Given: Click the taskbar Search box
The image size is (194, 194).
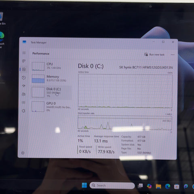Looking at the screenshot, I should 112,186.
